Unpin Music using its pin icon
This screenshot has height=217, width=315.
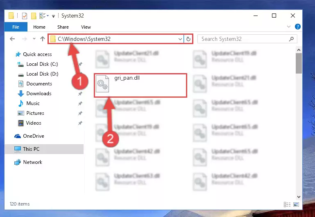[80, 103]
